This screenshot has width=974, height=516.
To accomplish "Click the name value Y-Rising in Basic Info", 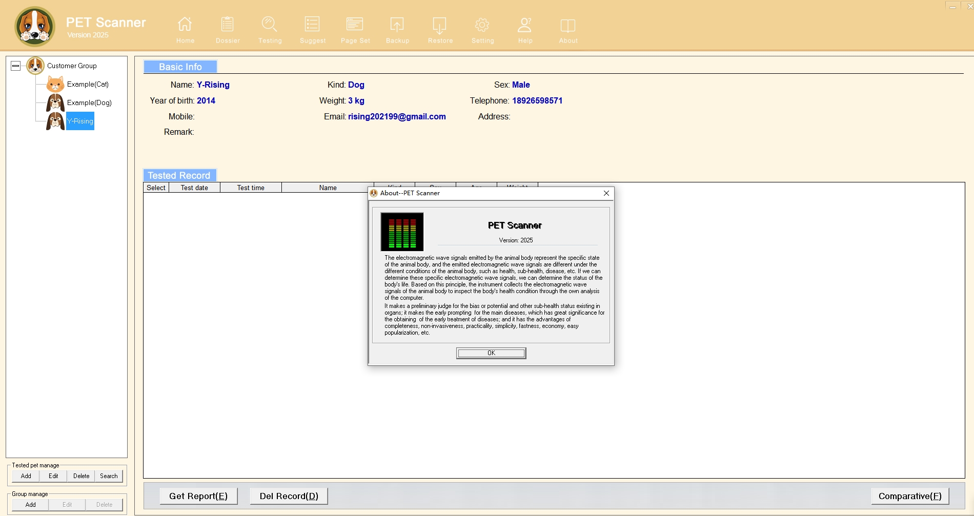I will point(213,85).
